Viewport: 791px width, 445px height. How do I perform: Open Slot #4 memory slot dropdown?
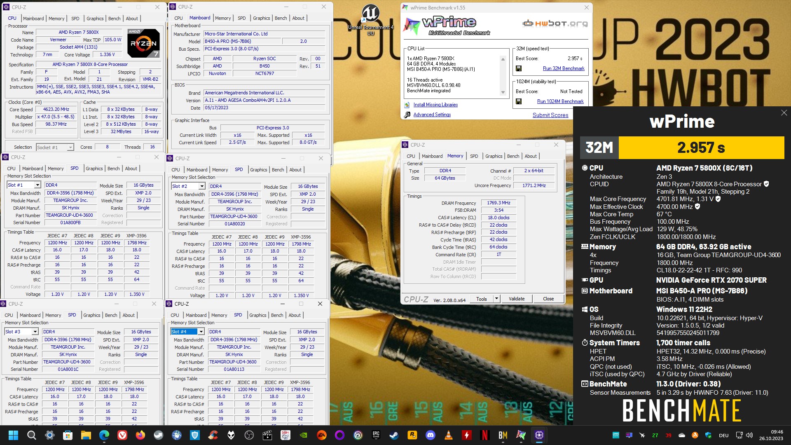point(201,332)
